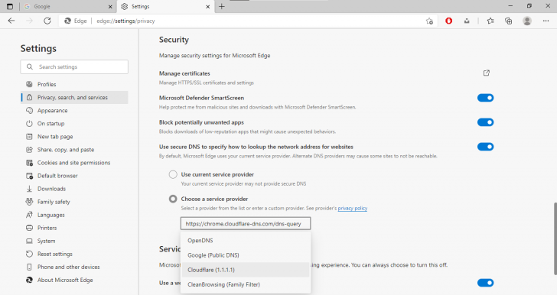This screenshot has width=557, height=295.
Task: Open Appearance settings label
Action: (52, 110)
